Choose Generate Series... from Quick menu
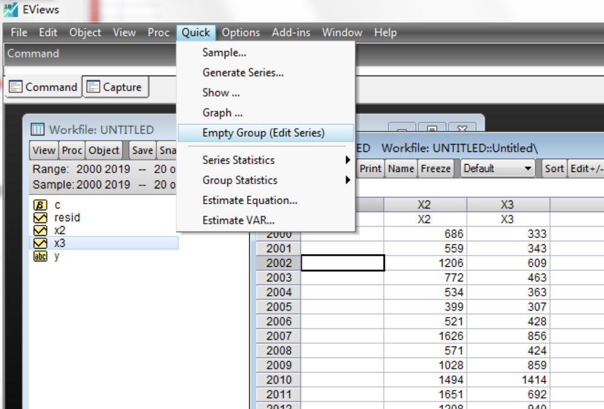 click(266, 72)
